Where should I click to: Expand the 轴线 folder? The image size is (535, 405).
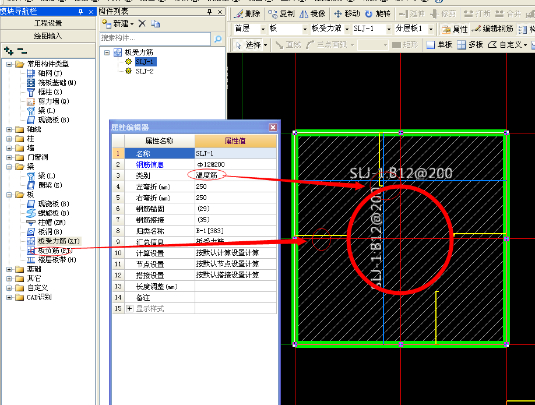tap(9, 129)
